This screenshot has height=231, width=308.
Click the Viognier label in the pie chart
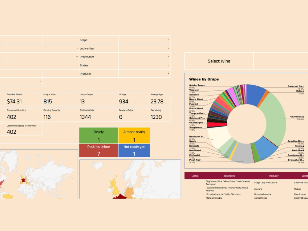click(194, 90)
